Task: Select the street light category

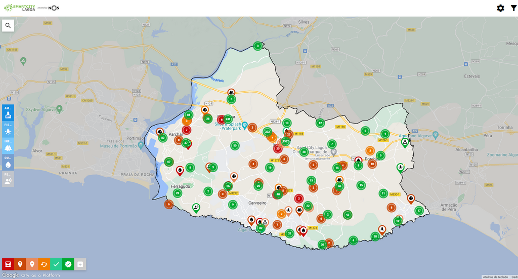Action: coord(8,129)
